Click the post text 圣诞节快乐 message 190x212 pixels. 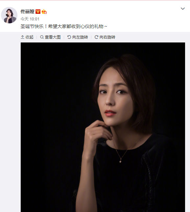coord(64,26)
